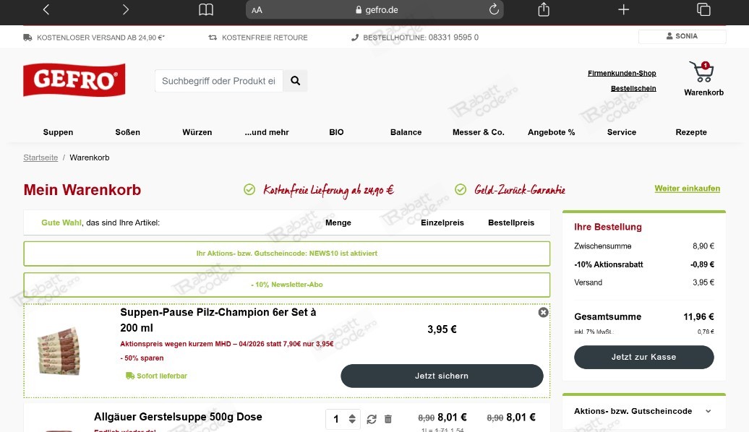Click Jetzt sichern on the soup offer

pos(442,376)
